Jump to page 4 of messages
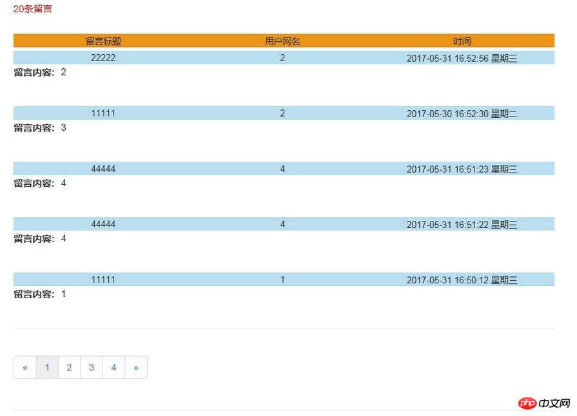 click(113, 368)
